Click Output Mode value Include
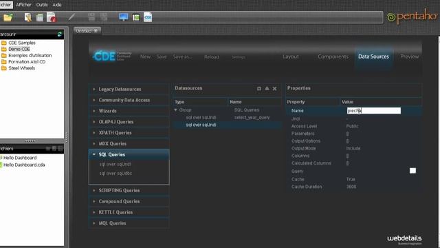Image resolution: width=440 pixels, height=248 pixels. click(x=353, y=149)
